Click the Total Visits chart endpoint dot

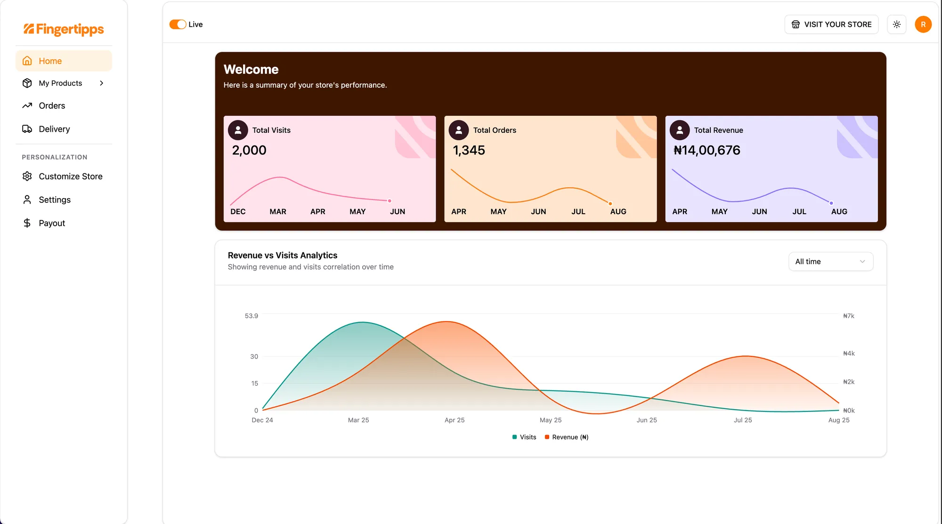click(390, 201)
